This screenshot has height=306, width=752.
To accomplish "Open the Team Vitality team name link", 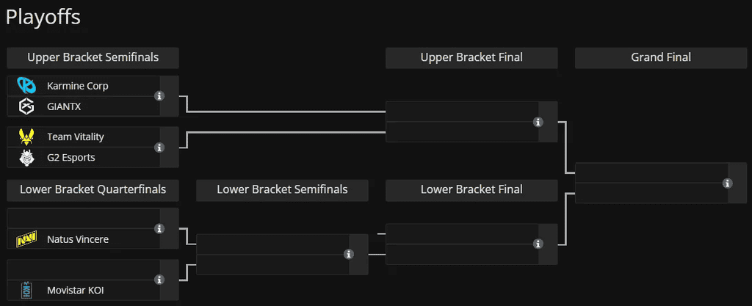I will pyautogui.click(x=76, y=137).
